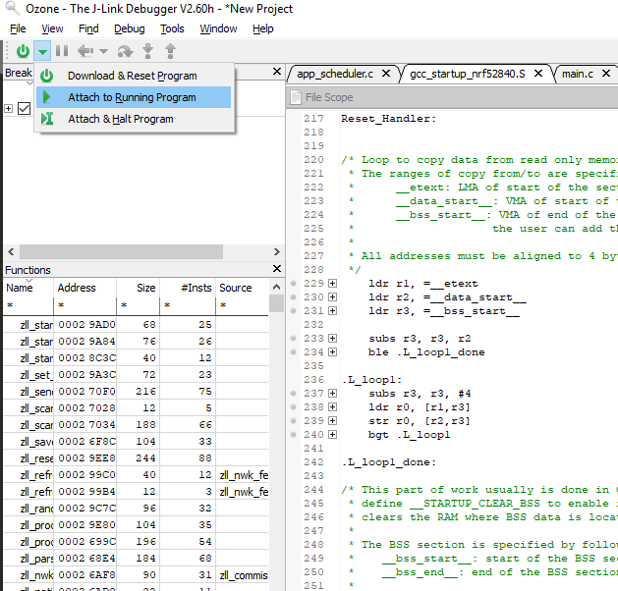Expand disassembly for line 237
The width and height of the screenshot is (618, 591).
click(x=333, y=393)
